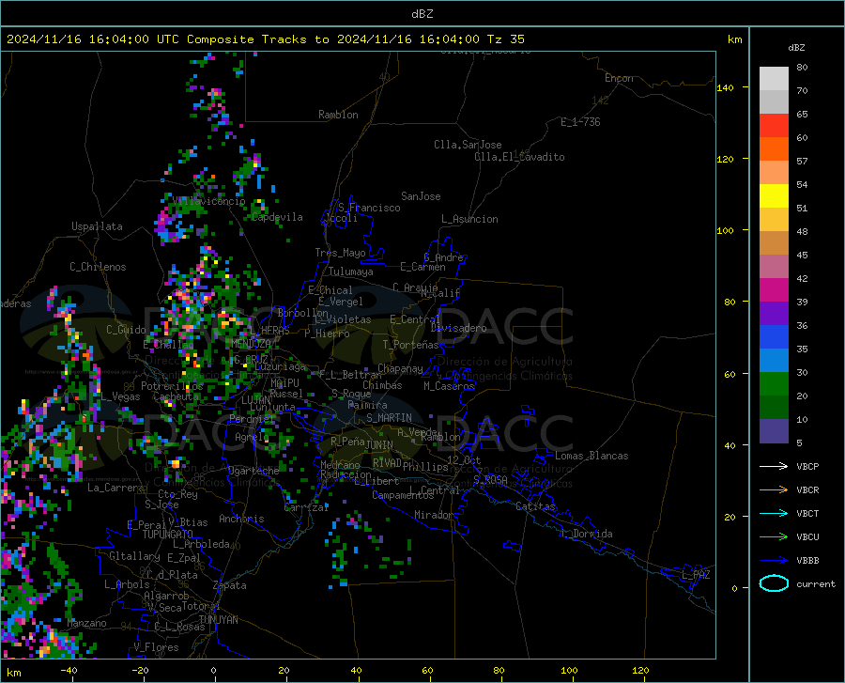Click the white VBCP arrow legend icon
The width and height of the screenshot is (845, 683).
[x=774, y=466]
